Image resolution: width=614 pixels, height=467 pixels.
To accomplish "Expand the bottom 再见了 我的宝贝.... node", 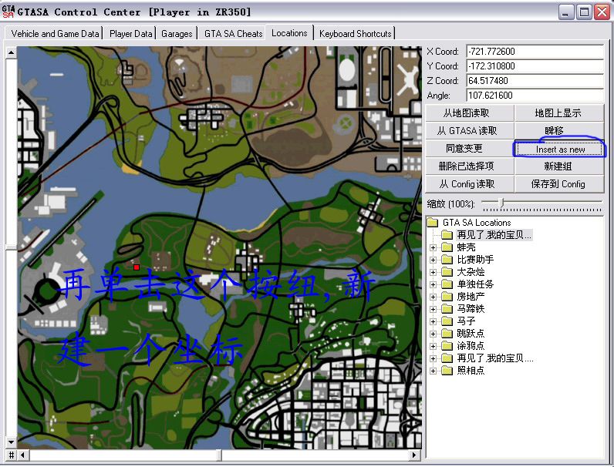I will [x=433, y=358].
